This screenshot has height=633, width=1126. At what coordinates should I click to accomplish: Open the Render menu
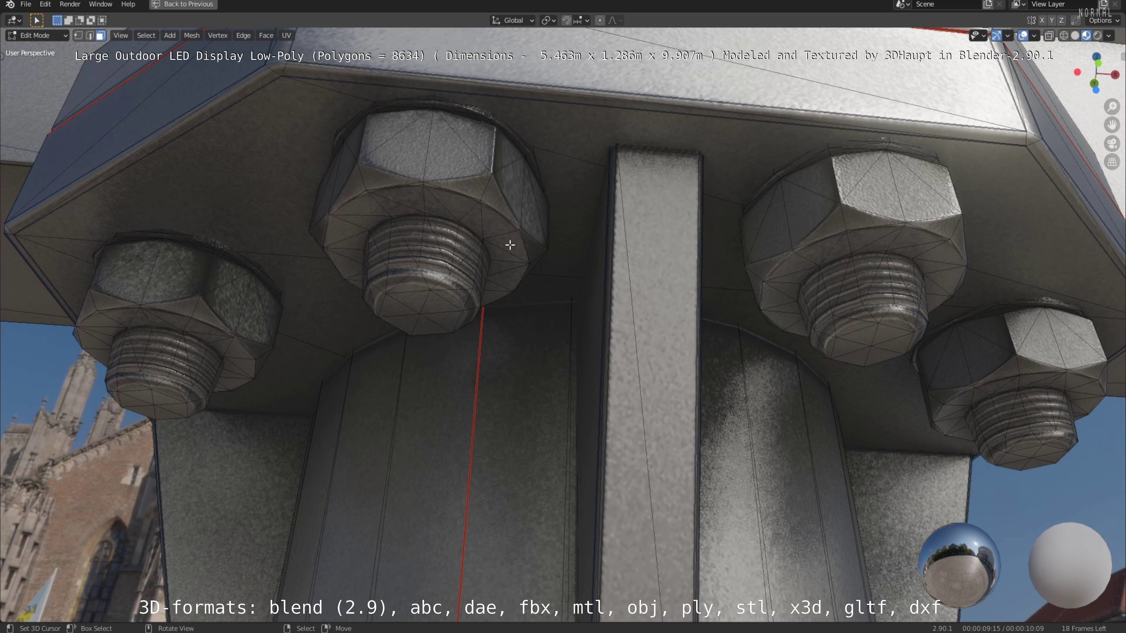(70, 4)
